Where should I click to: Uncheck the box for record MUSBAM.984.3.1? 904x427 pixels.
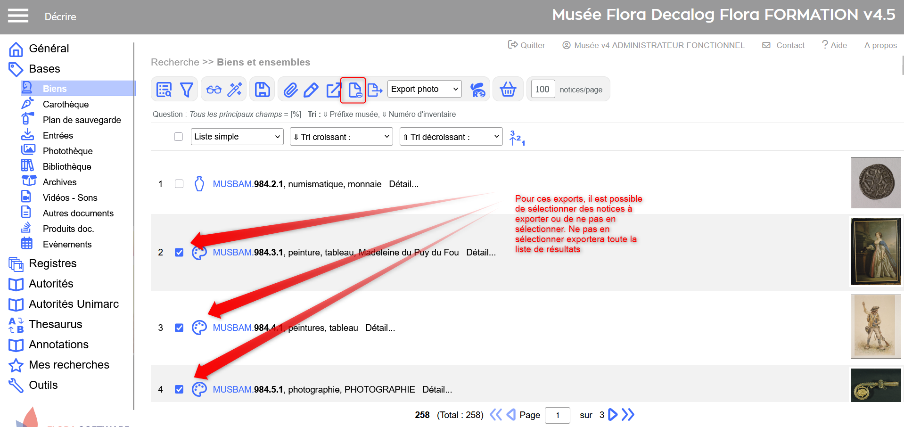[179, 252]
